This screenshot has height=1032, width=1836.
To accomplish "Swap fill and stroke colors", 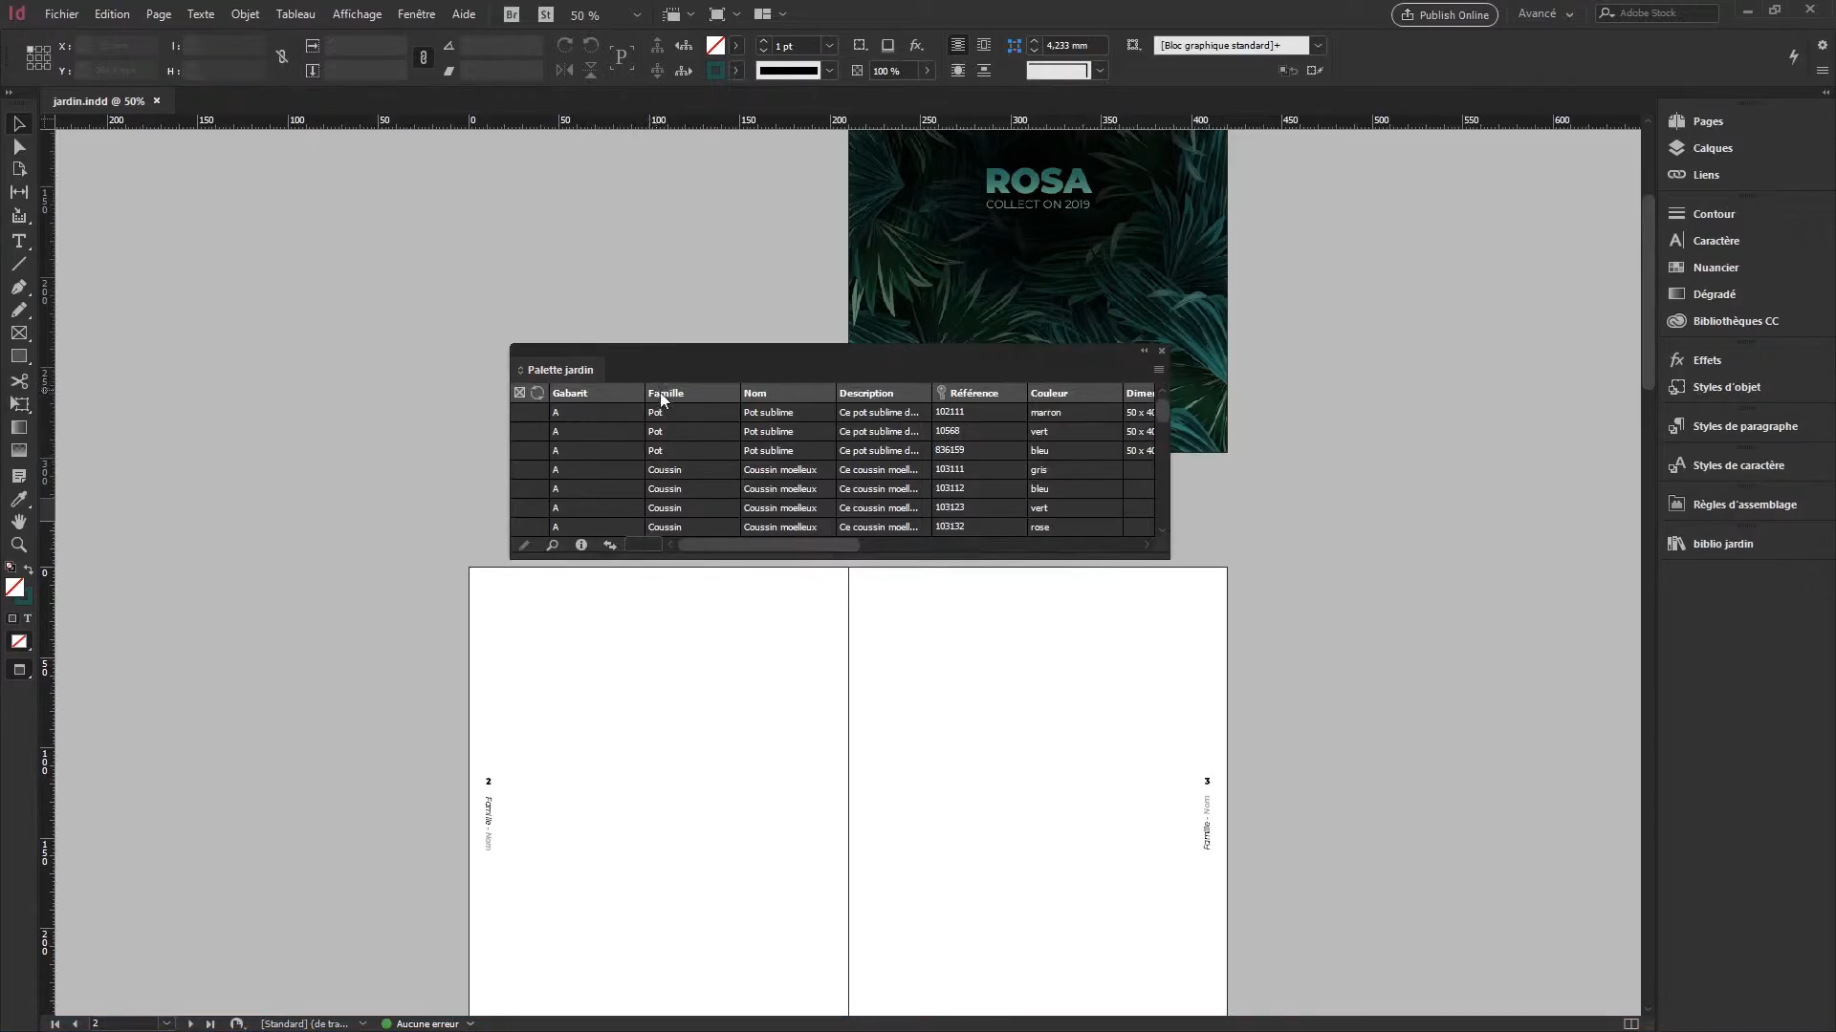I will point(29,569).
